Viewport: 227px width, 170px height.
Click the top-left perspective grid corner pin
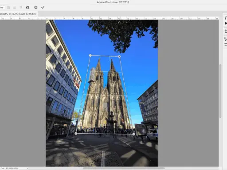coord(90,55)
